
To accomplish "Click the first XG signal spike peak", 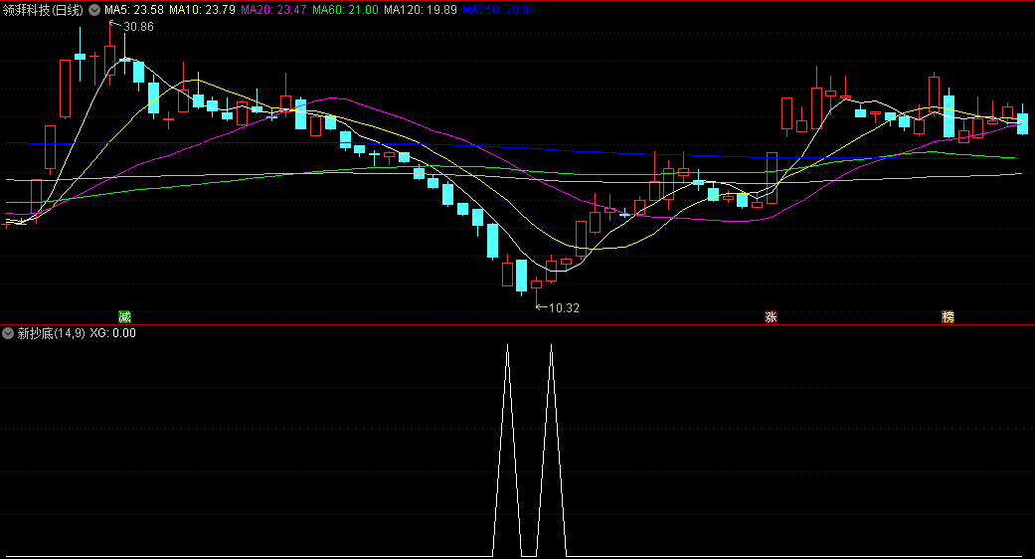I will click(x=508, y=346).
